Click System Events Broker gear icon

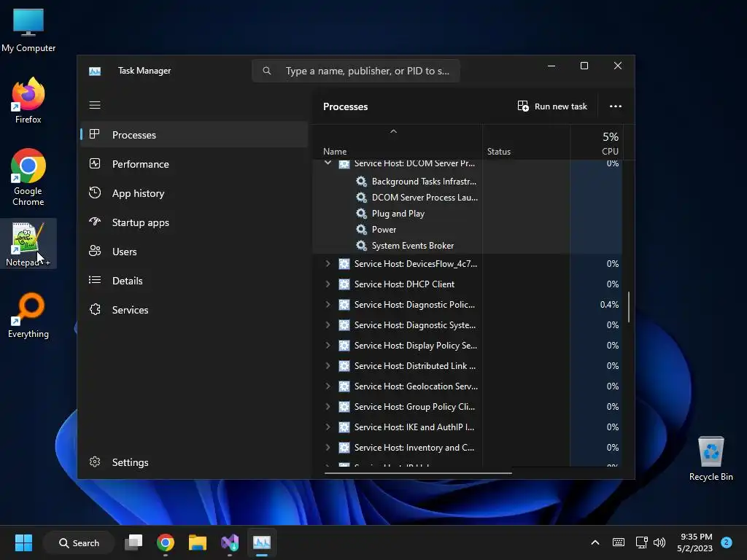click(362, 246)
